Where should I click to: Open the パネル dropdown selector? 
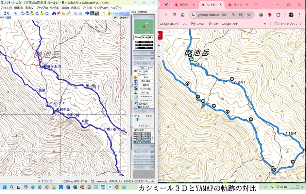coord(146,12)
